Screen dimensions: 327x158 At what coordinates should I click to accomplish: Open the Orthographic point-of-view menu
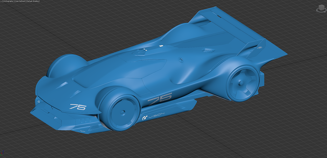(8, 1)
